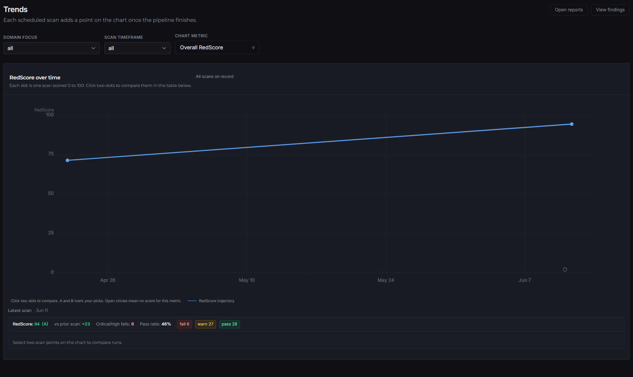Click the '25' y-axis tick label

(x=51, y=233)
